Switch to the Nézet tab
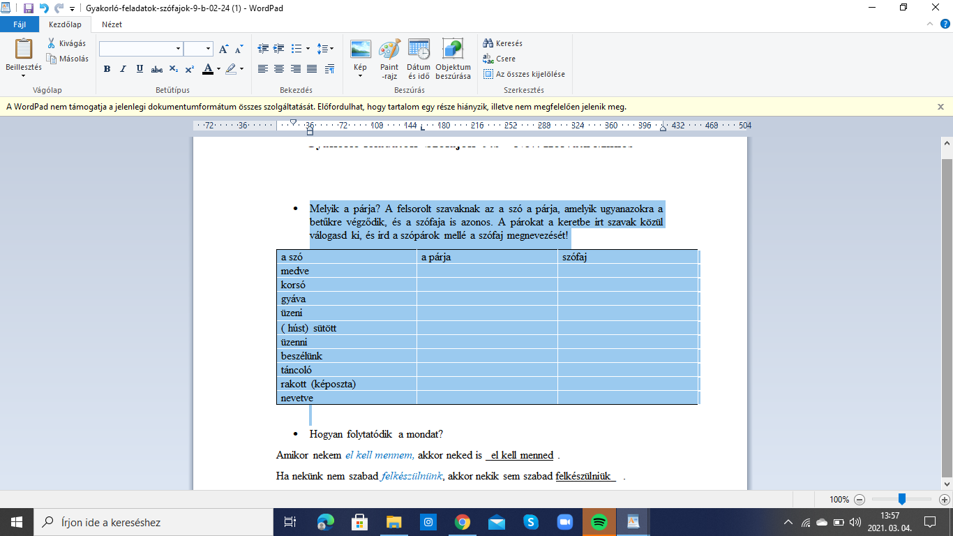 point(112,24)
